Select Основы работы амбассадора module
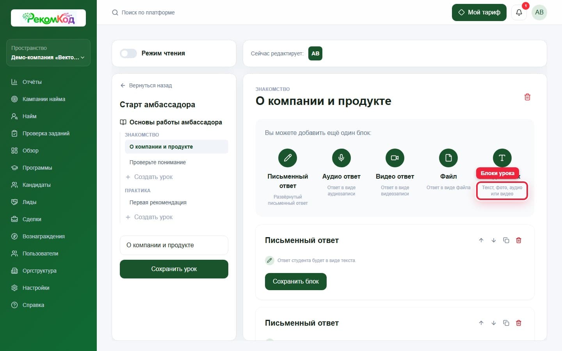Screen dimensions: 562x351 pos(171,122)
